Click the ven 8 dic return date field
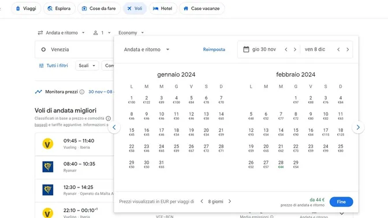 coord(315,50)
